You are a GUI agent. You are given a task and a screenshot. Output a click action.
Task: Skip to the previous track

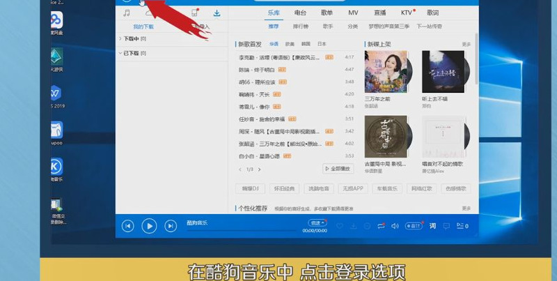coord(128,226)
